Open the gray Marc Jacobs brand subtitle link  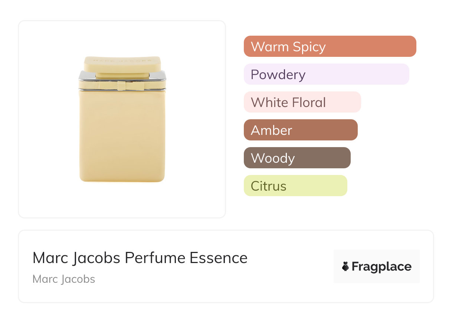pos(64,279)
